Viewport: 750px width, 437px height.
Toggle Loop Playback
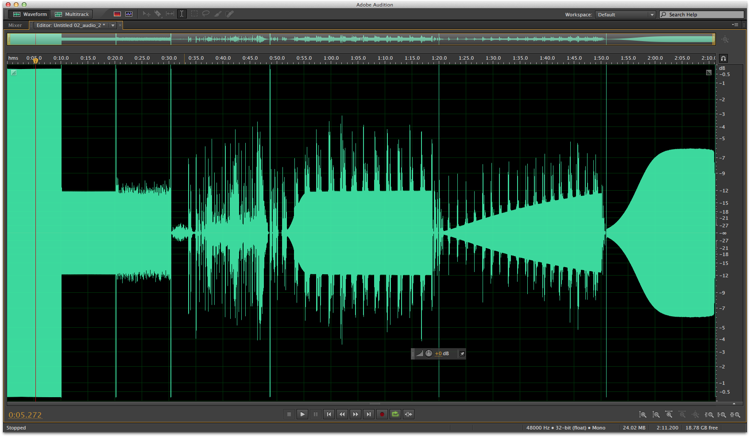(x=395, y=414)
